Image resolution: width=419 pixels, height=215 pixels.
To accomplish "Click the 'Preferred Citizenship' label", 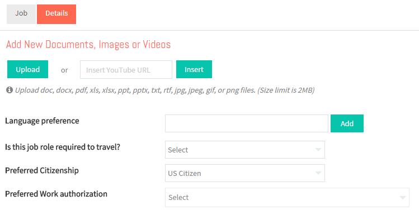I will [x=42, y=170].
